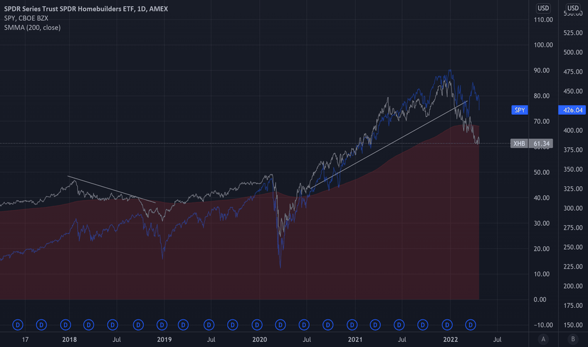Open the June 2020 dividend marker
This screenshot has height=347, width=588.
[303, 324]
